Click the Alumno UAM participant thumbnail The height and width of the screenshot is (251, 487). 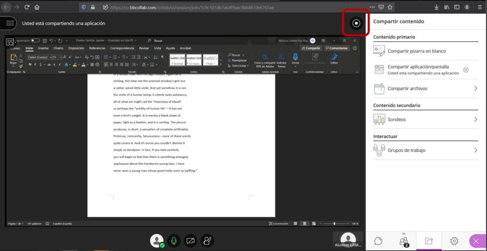coord(349,240)
